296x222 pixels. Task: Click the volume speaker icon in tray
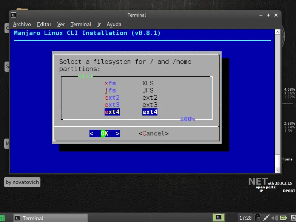coord(275,218)
